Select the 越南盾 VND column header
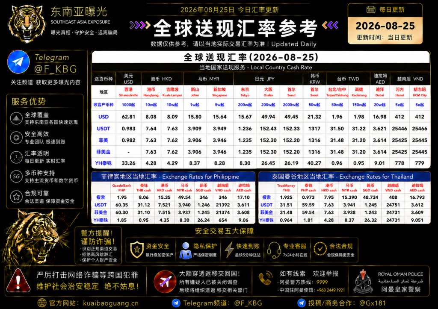 point(410,79)
